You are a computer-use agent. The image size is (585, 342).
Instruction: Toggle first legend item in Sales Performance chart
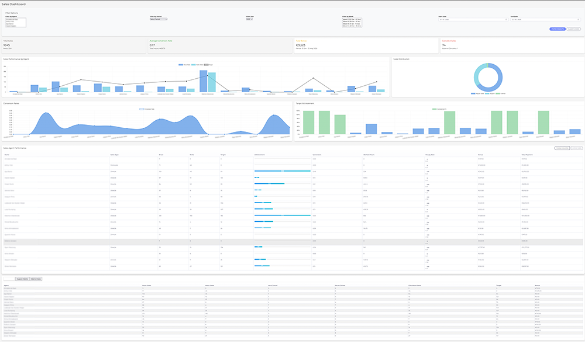(182, 64)
